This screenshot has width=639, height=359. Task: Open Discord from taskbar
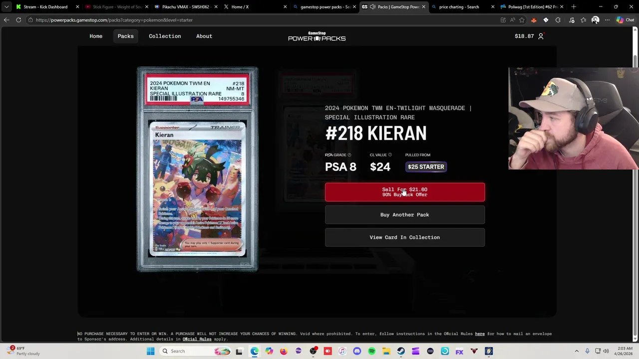coord(357,351)
